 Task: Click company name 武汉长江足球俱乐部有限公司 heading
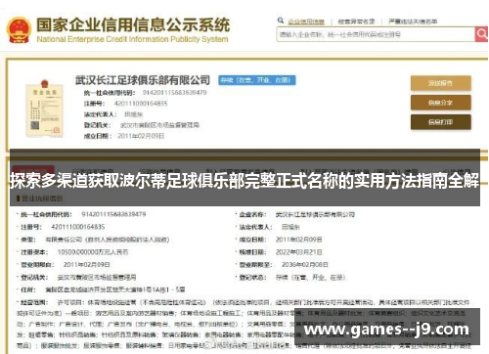pyautogui.click(x=143, y=80)
